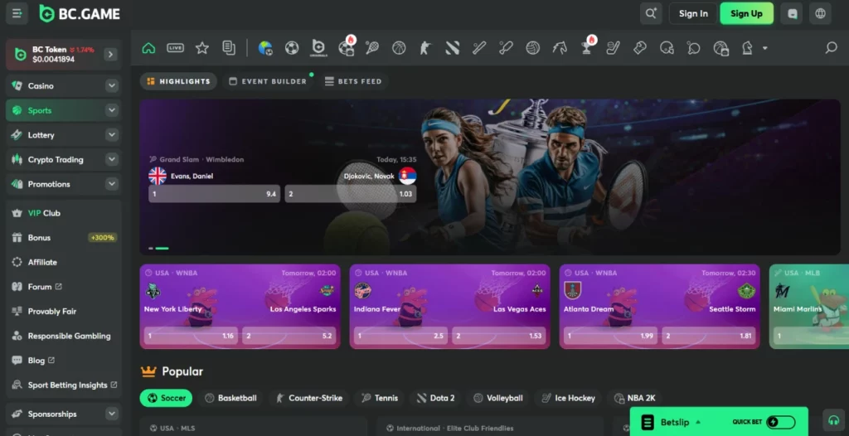849x436 pixels.
Task: Expand the Sports sidebar section
Action: click(112, 110)
